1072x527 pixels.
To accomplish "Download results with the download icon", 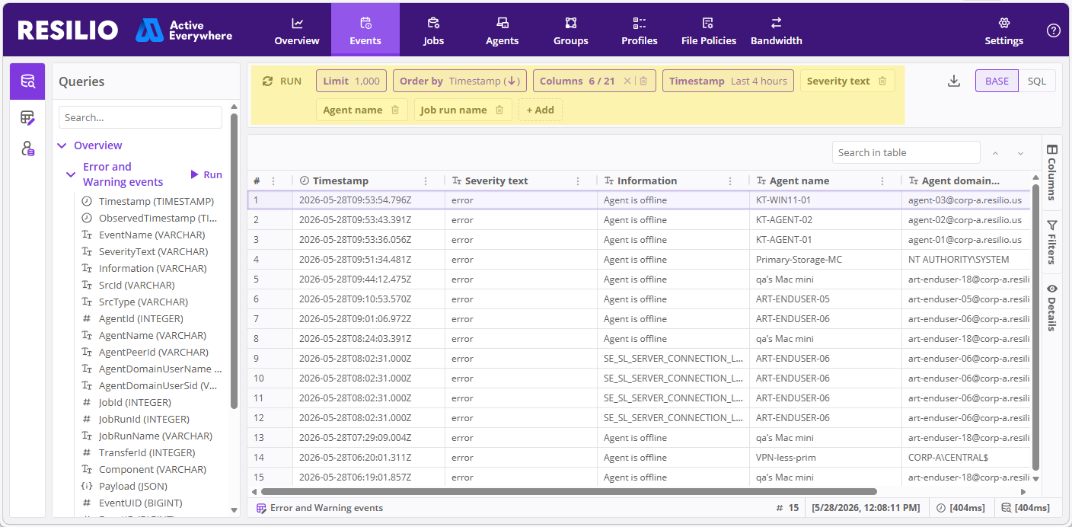I will coord(954,81).
